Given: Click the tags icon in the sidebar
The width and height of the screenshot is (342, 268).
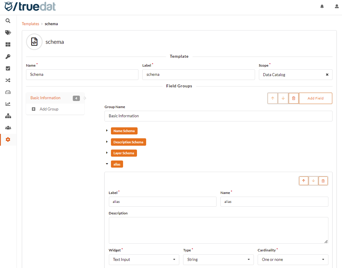Looking at the screenshot, I should click(8, 33).
